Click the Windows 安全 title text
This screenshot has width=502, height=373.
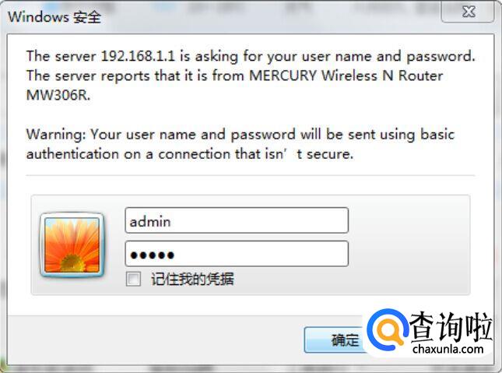(54, 16)
